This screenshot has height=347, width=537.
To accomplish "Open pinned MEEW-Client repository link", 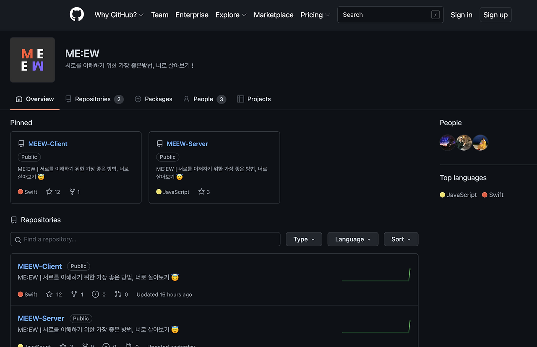I will [48, 144].
